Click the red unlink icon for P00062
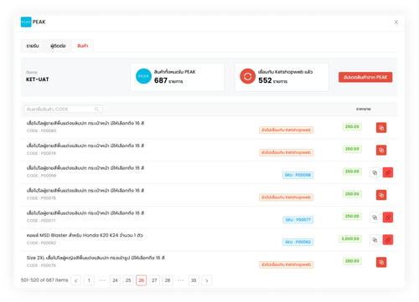This screenshot has width=419, height=302. [388, 240]
